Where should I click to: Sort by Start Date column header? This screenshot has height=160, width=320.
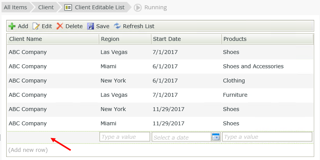(167, 39)
